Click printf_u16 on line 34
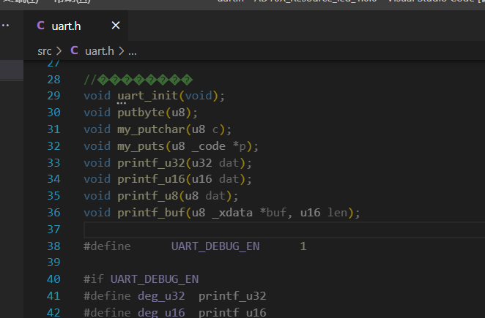 tap(151, 179)
